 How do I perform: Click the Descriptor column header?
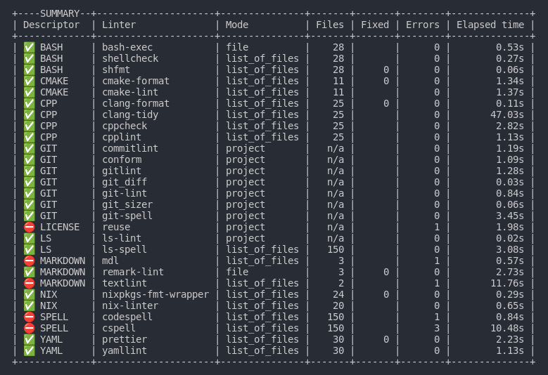[x=51, y=25]
